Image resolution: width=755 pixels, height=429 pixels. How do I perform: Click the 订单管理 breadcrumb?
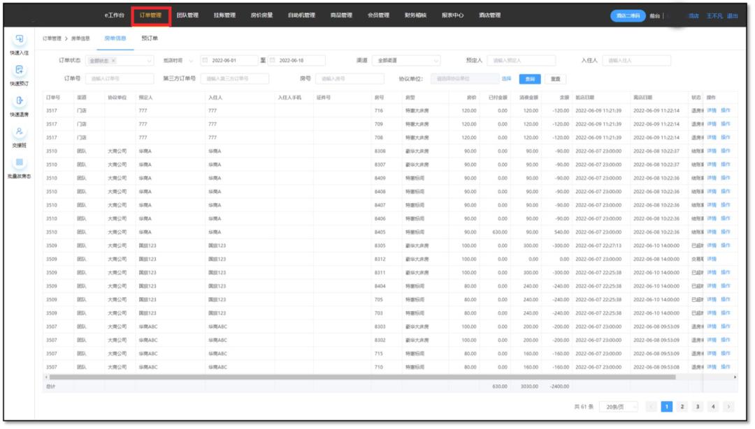[52, 38]
